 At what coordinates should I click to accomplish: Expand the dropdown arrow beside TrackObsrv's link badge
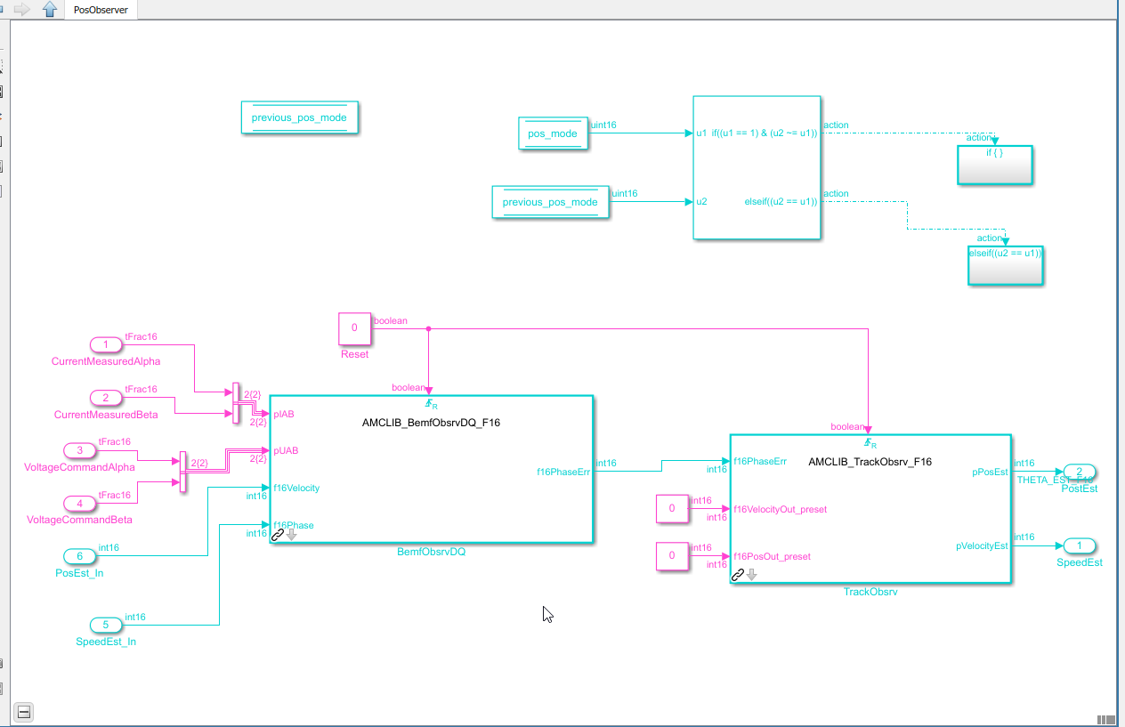(752, 577)
